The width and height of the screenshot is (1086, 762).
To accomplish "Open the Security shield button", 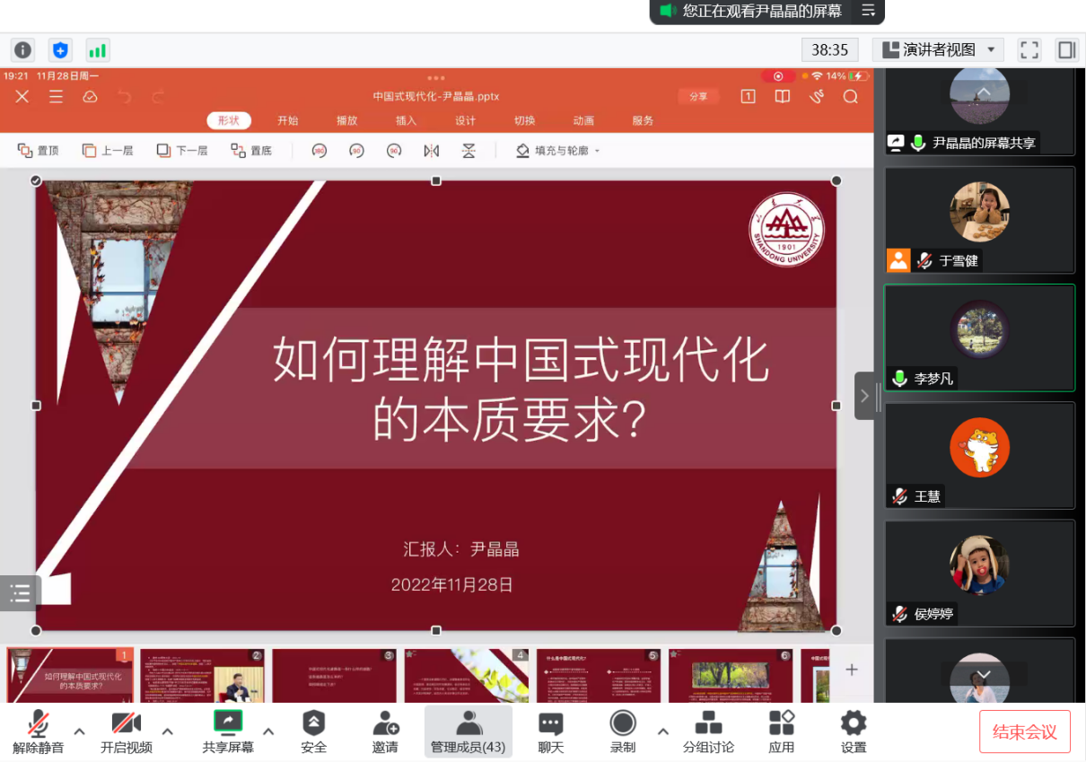I will 313,731.
